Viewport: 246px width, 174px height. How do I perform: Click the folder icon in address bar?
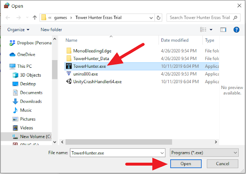click(x=44, y=17)
